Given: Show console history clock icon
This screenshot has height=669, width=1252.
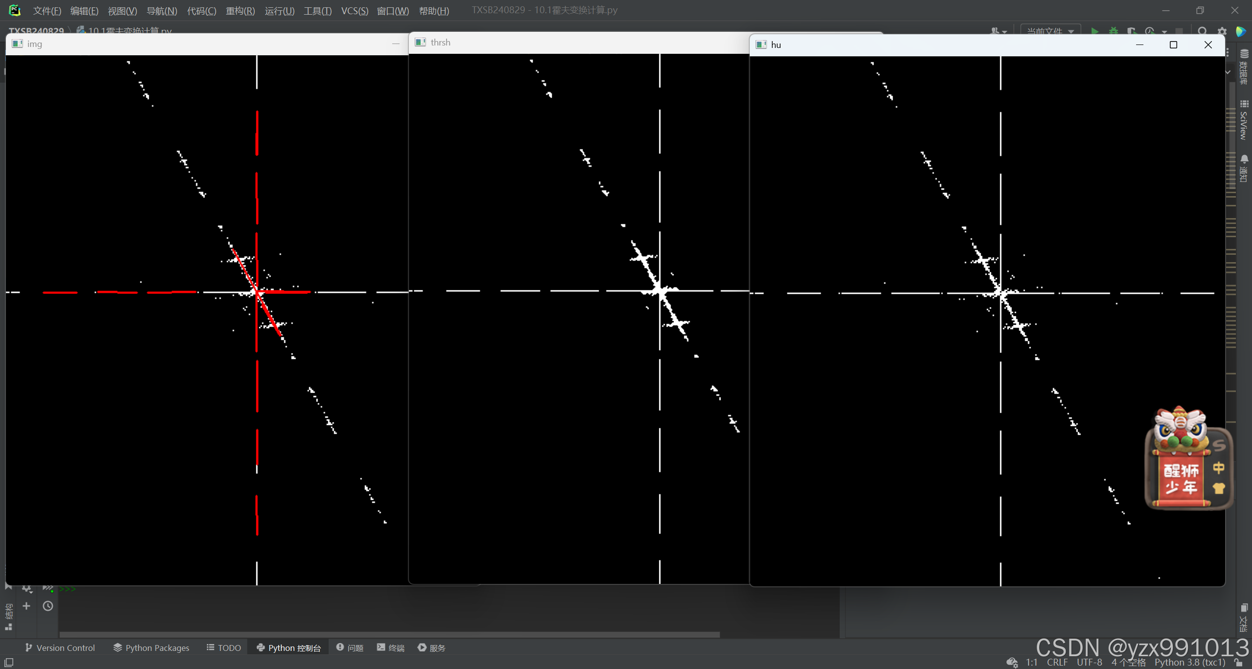Looking at the screenshot, I should [48, 606].
